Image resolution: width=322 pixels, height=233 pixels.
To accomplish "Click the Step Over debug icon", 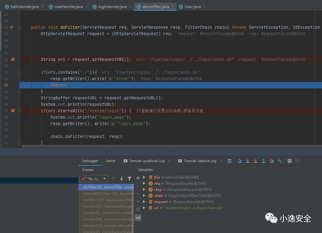I will (240, 161).
